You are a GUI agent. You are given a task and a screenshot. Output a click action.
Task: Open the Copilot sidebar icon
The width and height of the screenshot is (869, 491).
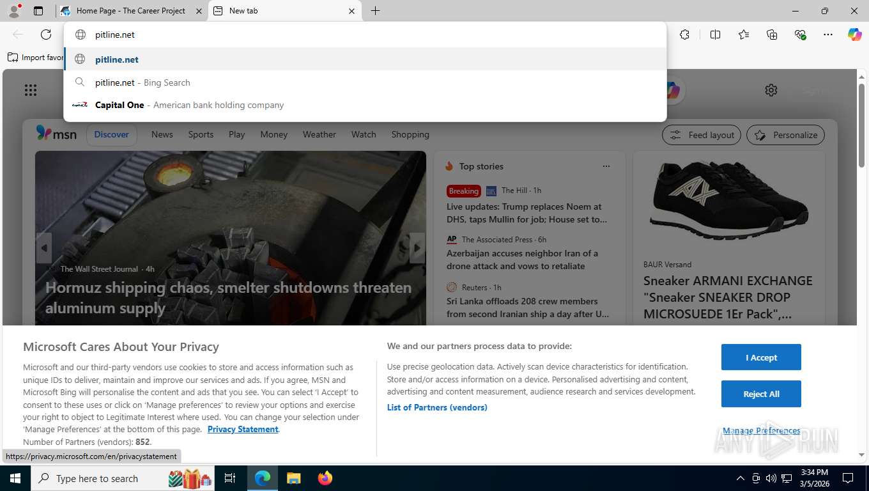pyautogui.click(x=855, y=35)
